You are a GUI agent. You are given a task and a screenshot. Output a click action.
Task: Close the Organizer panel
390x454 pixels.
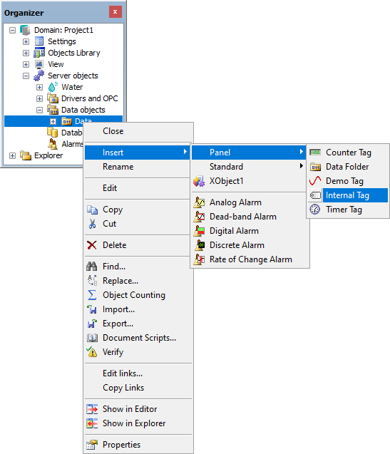pos(116,12)
